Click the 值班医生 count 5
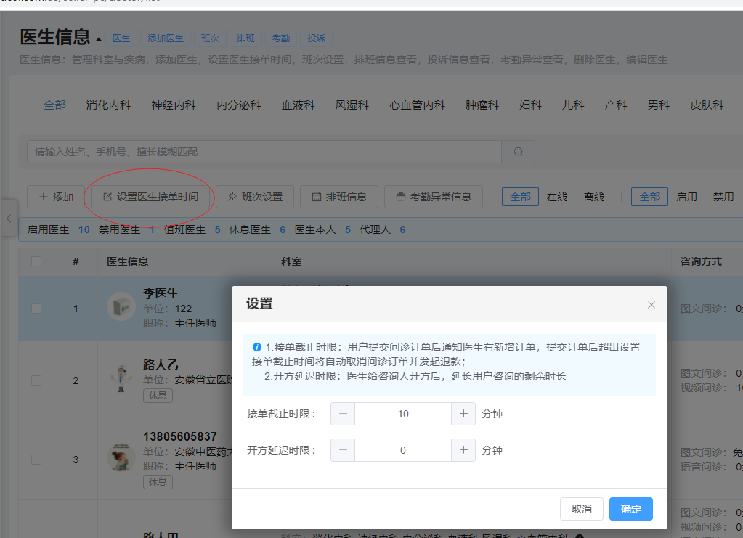Viewport: 743px width, 538px height. pyautogui.click(x=217, y=229)
